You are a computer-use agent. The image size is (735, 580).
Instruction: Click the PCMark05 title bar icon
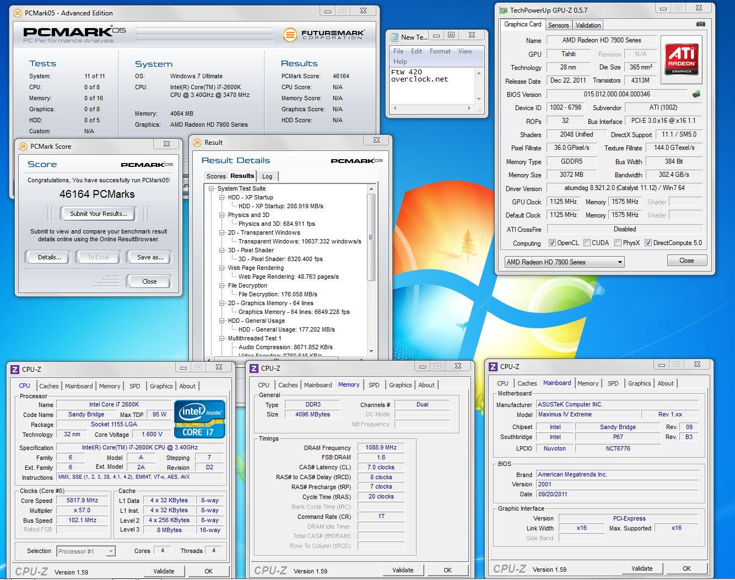pyautogui.click(x=18, y=13)
